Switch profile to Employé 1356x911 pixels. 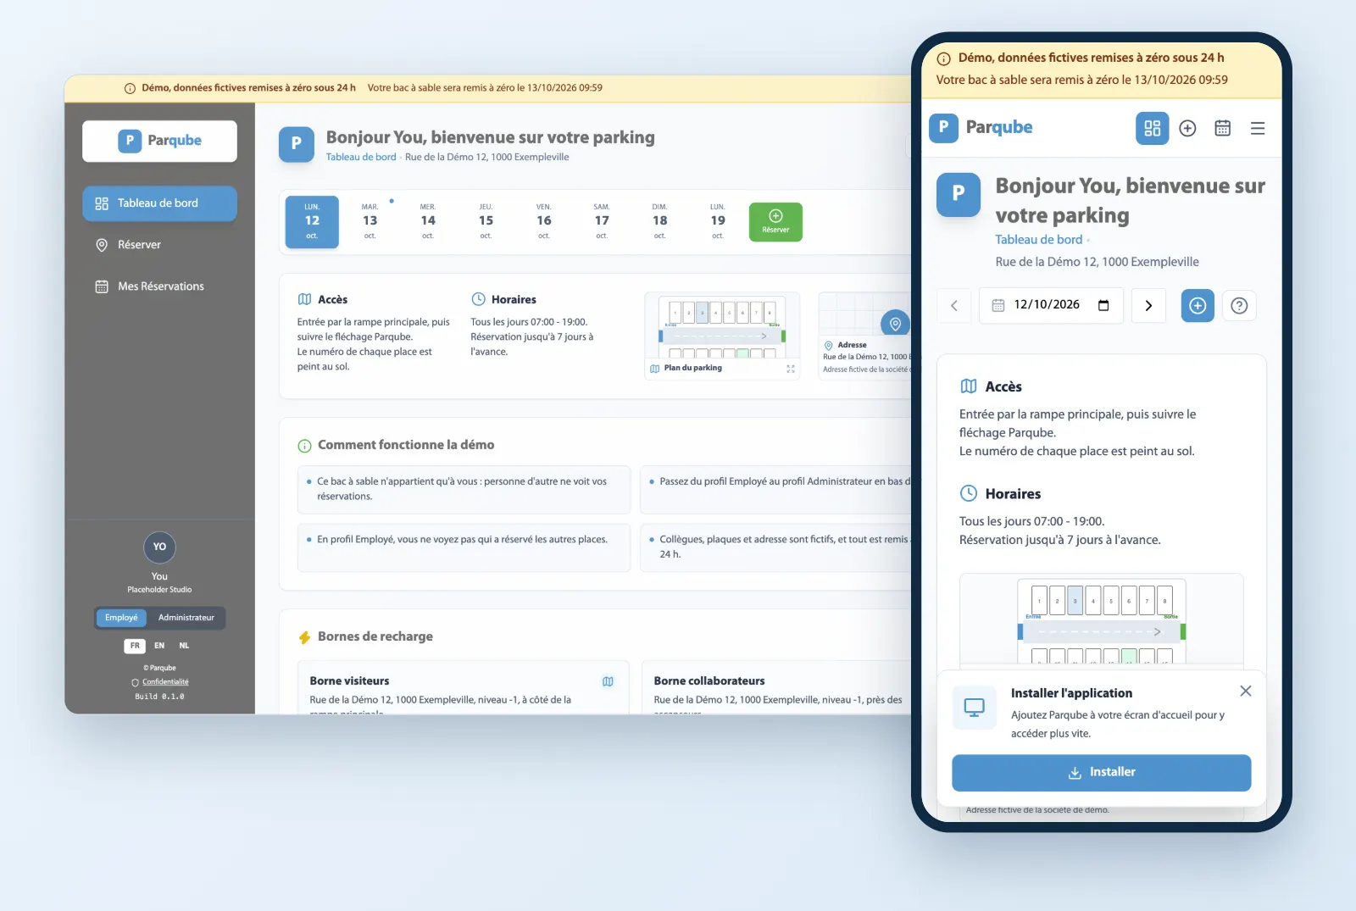click(x=121, y=618)
